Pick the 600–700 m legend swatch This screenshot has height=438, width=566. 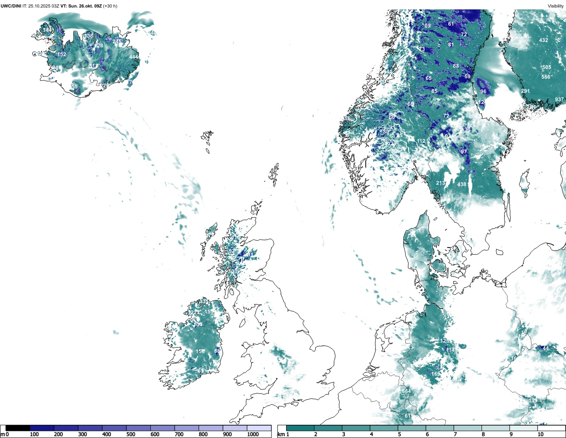[163, 428]
